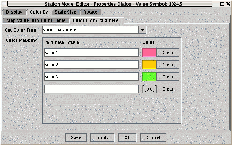Open the orange color swatch for value2
232x145 pixels.
point(149,65)
